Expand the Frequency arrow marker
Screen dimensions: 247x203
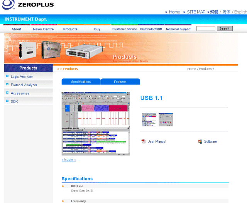pos(63,201)
